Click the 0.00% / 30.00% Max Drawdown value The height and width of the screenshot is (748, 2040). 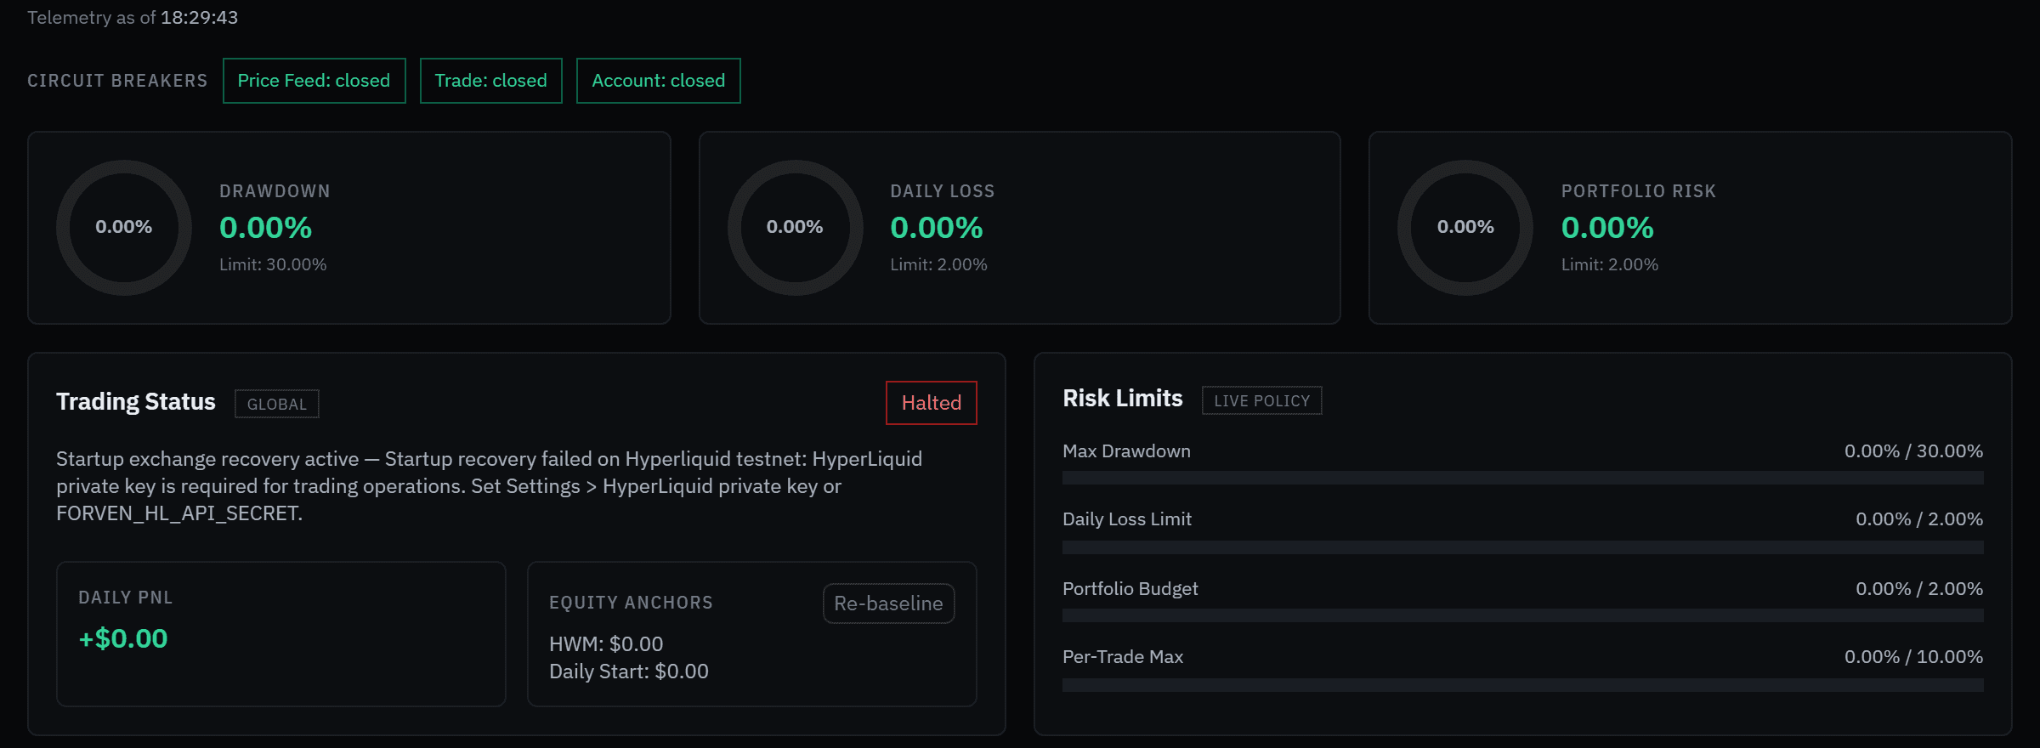tap(1913, 451)
